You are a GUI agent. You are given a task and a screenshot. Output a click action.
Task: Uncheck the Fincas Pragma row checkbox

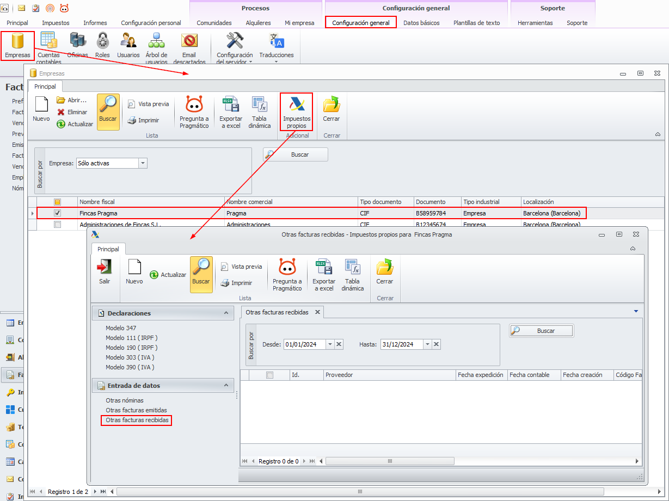point(57,213)
